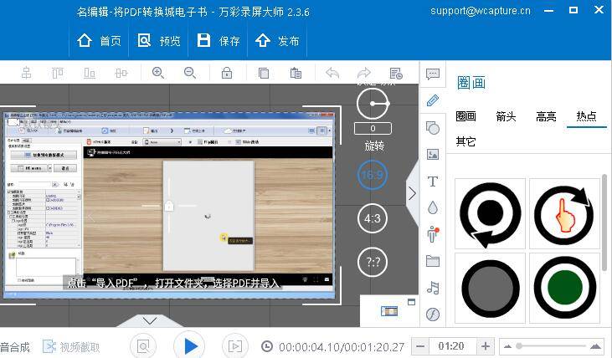Click 保存 save button
612x358 pixels.
click(219, 40)
